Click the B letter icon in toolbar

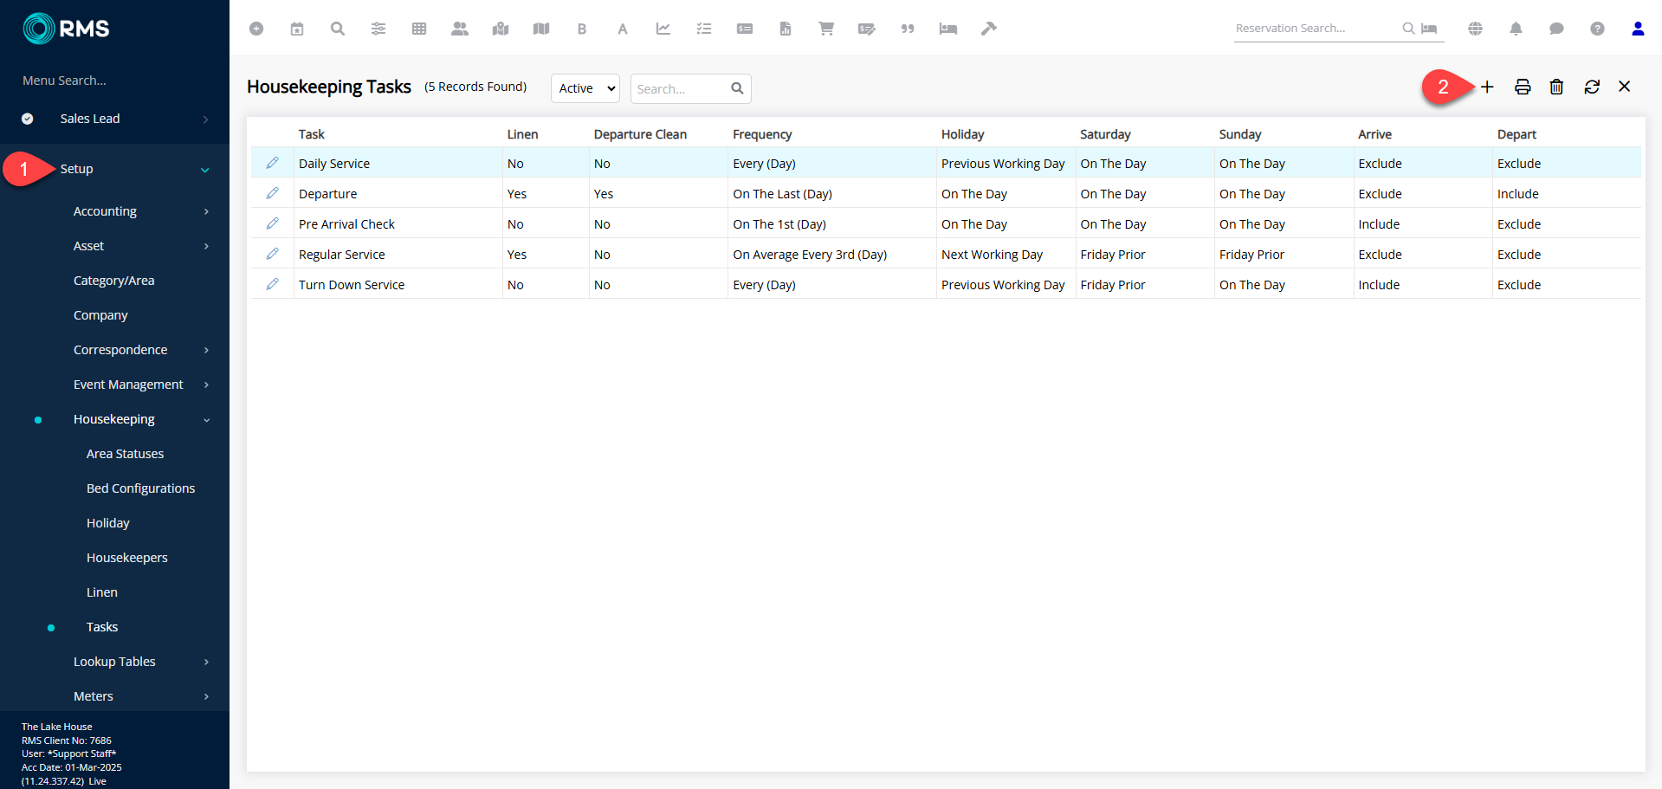[x=582, y=29]
